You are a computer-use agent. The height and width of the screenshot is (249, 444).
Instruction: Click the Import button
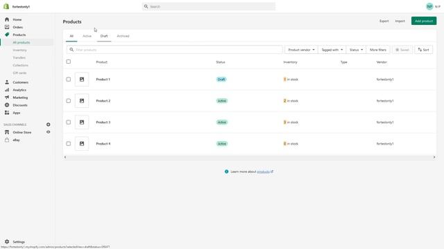tap(400, 21)
